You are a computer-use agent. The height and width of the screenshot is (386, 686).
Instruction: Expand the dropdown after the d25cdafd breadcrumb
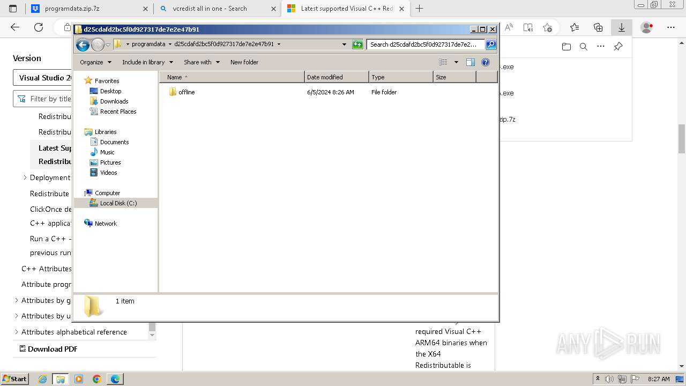click(279, 44)
